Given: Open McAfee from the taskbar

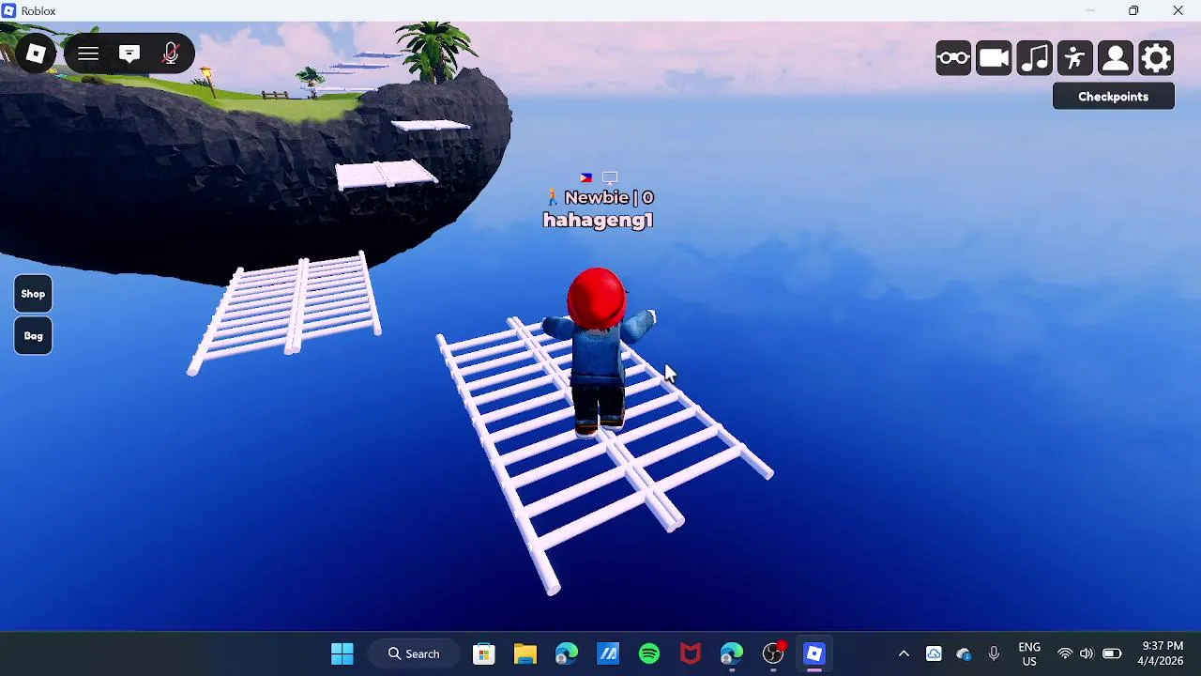Looking at the screenshot, I should [691, 653].
